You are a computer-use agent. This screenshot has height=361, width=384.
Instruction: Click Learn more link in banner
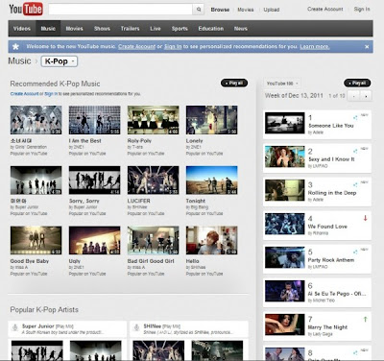[315, 47]
